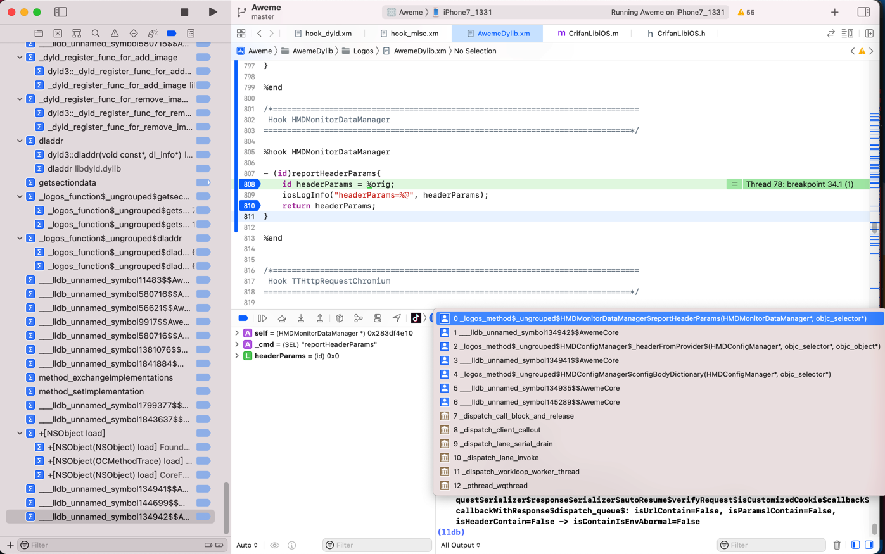
Task: Open the All Output console dropdown
Action: pos(461,545)
